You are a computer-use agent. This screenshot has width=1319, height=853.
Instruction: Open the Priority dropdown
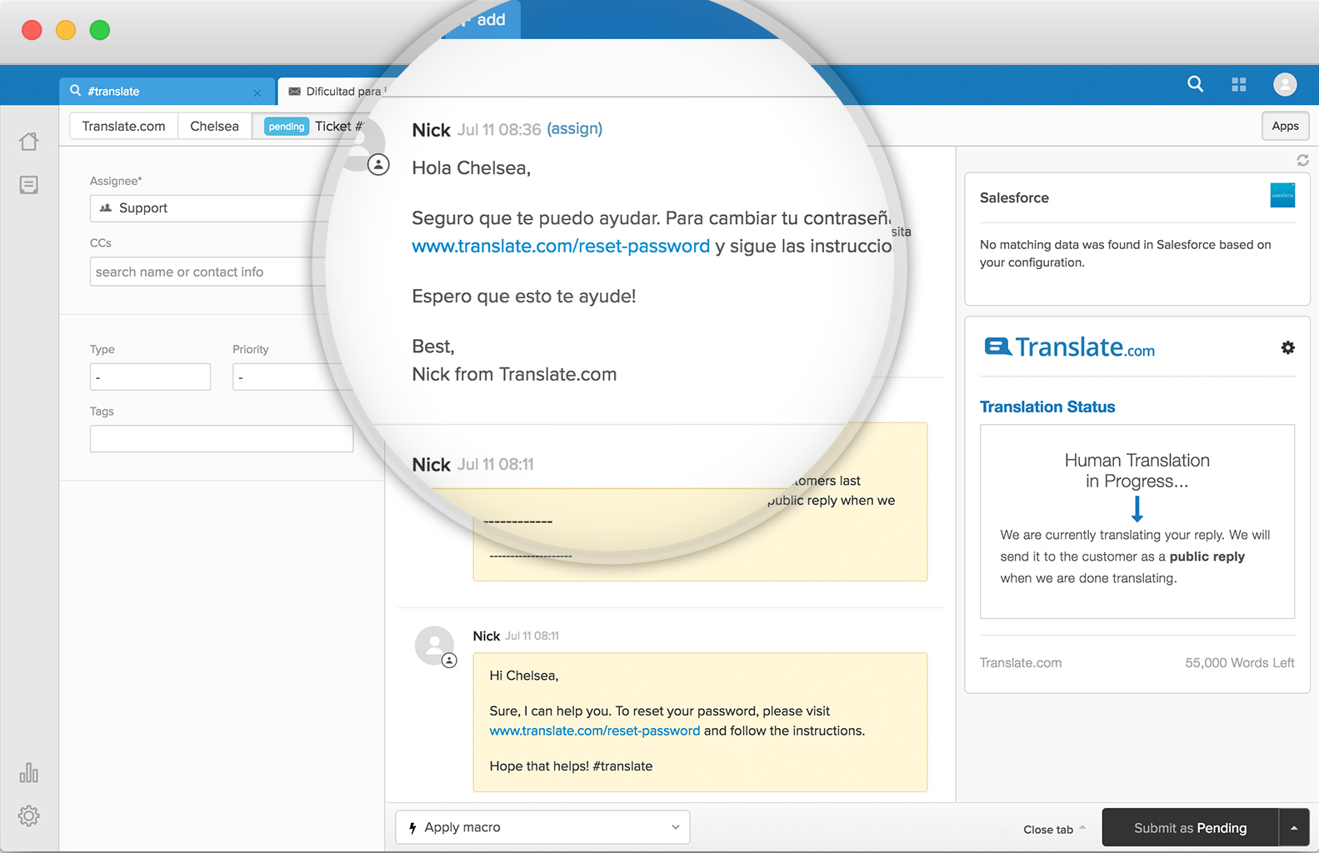[292, 377]
